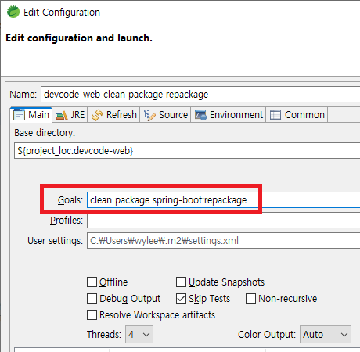The image size is (360, 352).
Task: Open the Threads dropdown
Action: tap(139, 334)
